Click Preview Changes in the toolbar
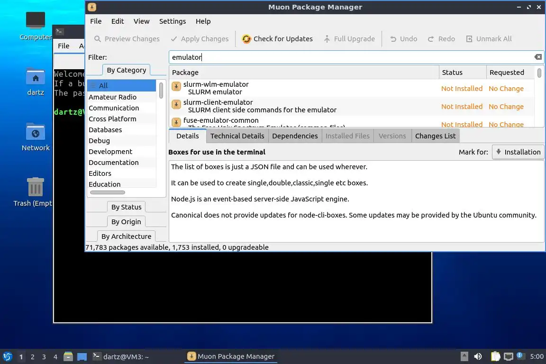 point(127,39)
